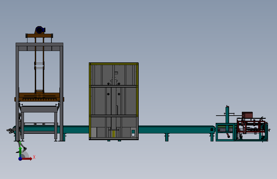Pick the dark red box atop the right machine
Viewport: 277px width, 179px height.
tap(247, 115)
